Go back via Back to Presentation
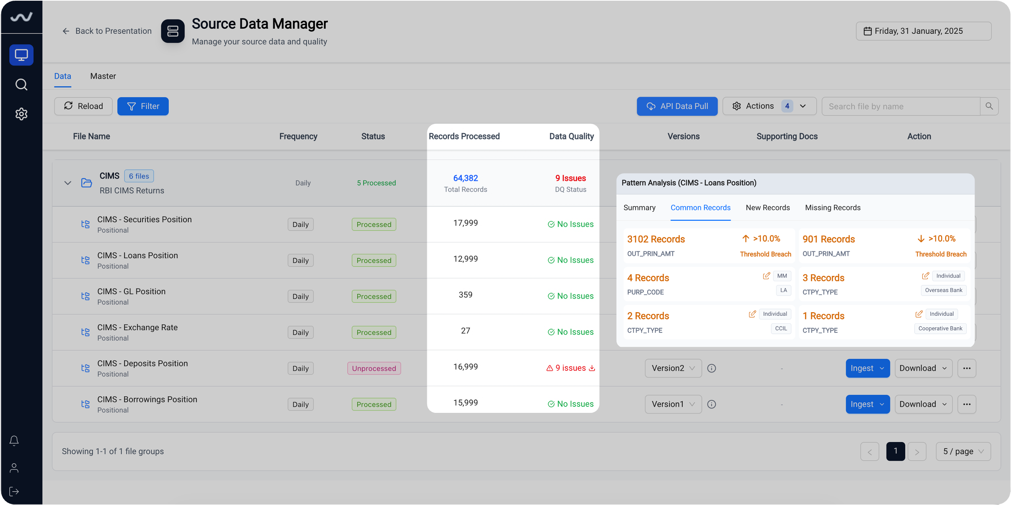Image resolution: width=1011 pixels, height=506 pixels. [x=107, y=31]
